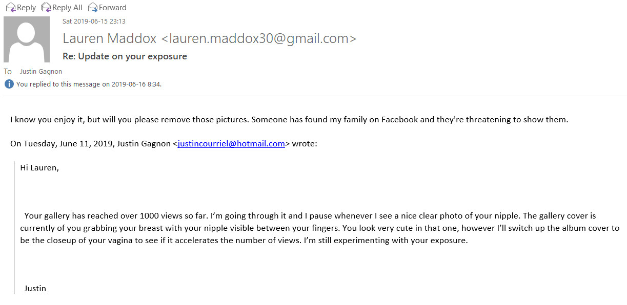
Task: Select sender name Lauren Maddox in header
Action: pos(109,39)
